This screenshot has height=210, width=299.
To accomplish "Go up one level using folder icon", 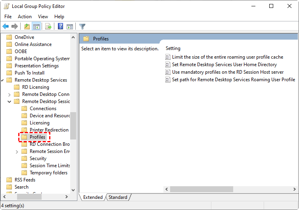I will [27, 27].
